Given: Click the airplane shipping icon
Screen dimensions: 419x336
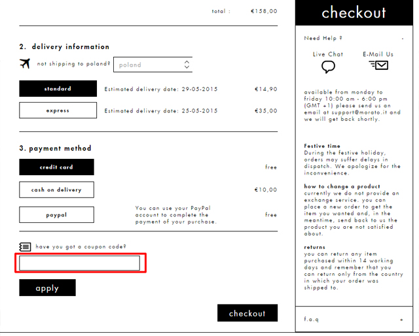Looking at the screenshot, I should tap(26, 63).
